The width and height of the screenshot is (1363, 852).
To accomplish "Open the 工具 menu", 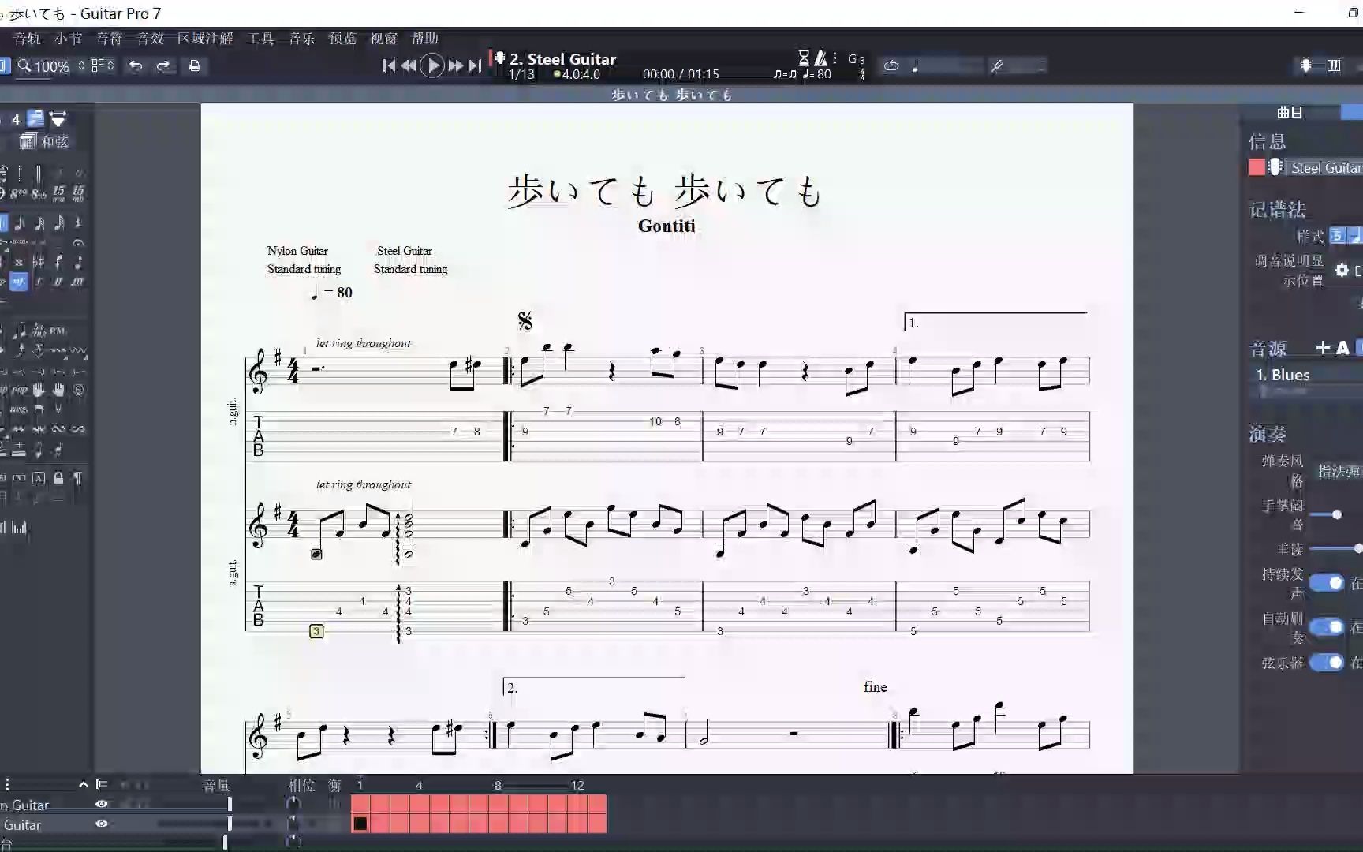I will (x=261, y=38).
